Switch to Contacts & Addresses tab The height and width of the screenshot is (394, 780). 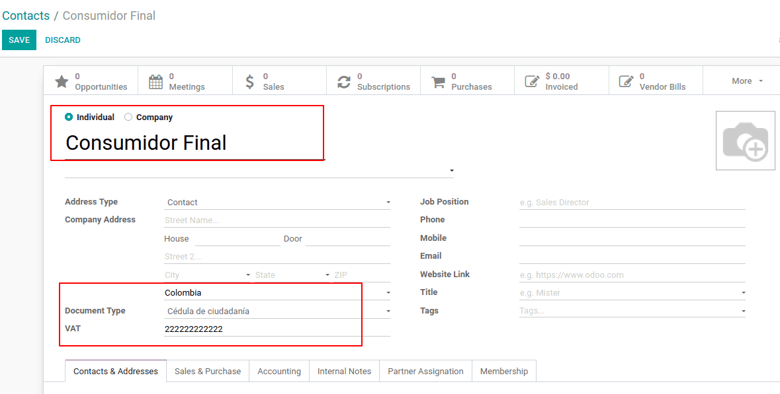(x=116, y=371)
